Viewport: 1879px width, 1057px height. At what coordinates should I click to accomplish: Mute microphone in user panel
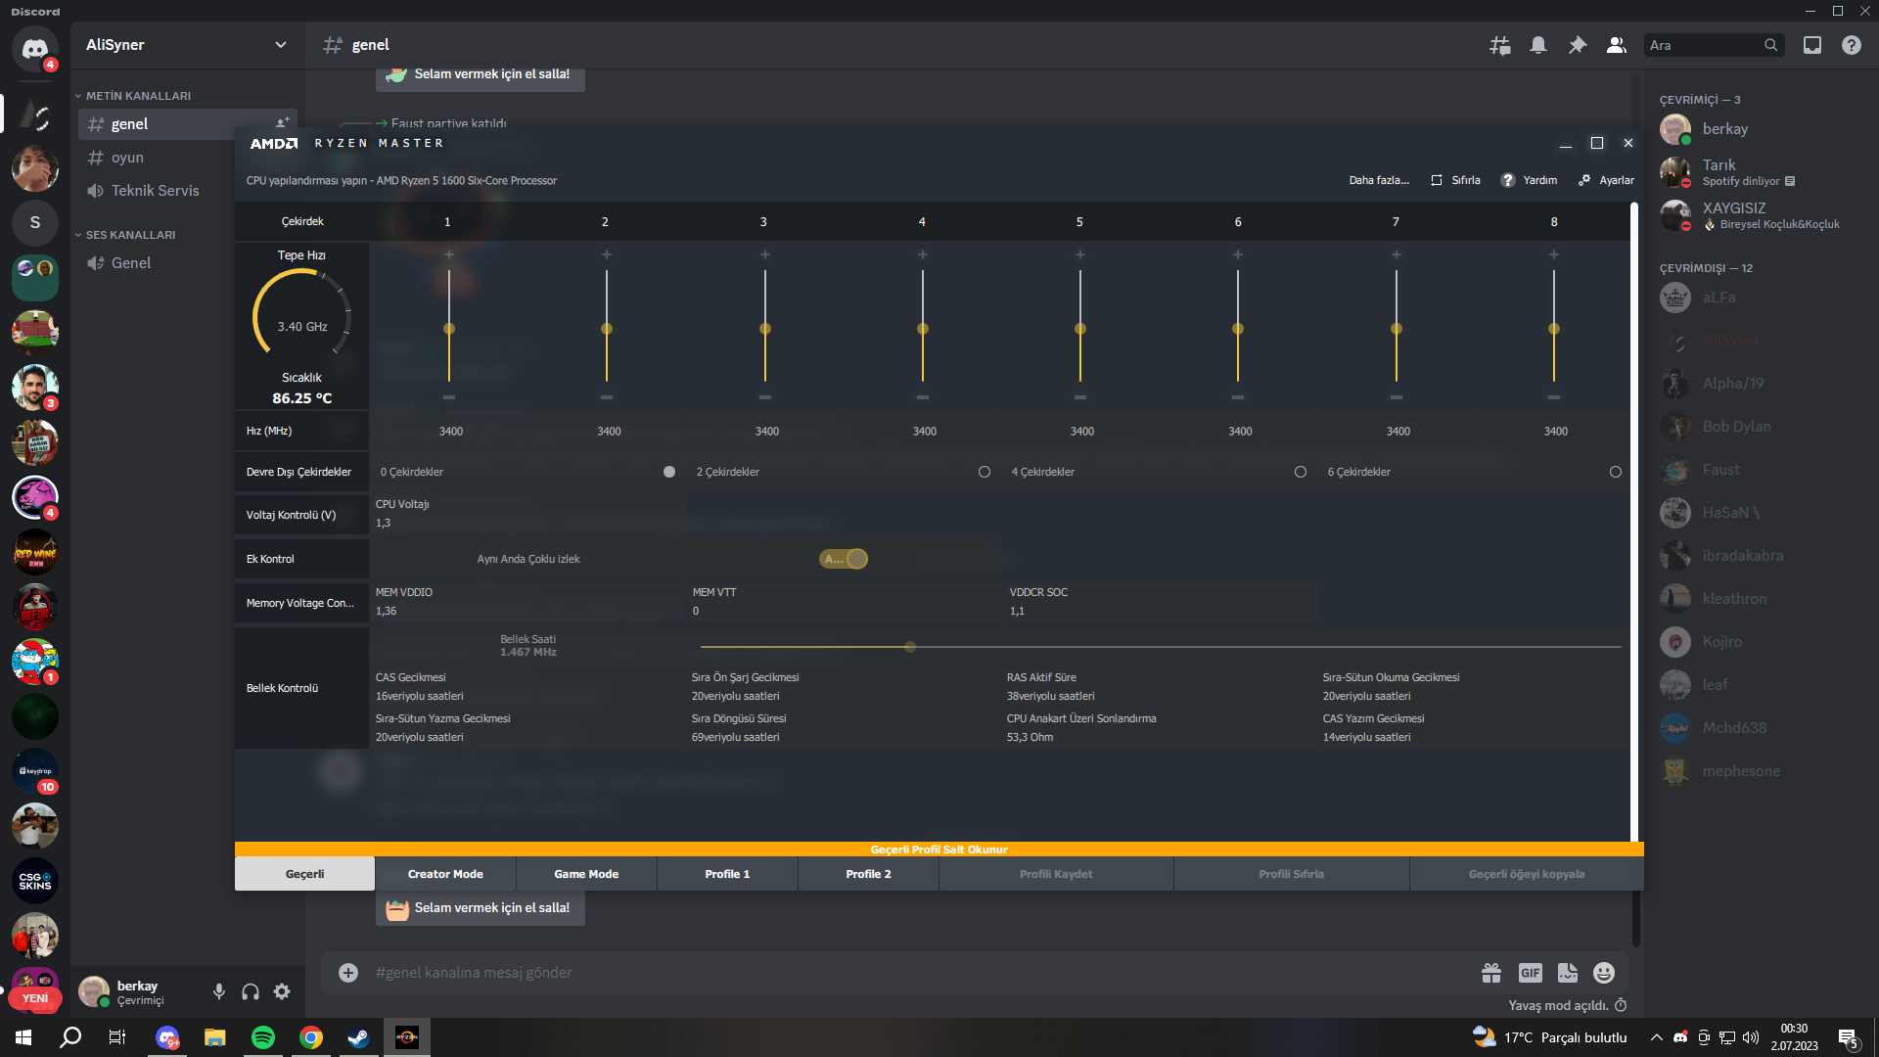[219, 991]
